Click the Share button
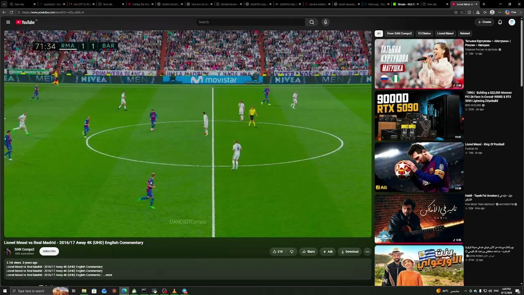Screen dimensions: 524x295 click(x=308, y=252)
